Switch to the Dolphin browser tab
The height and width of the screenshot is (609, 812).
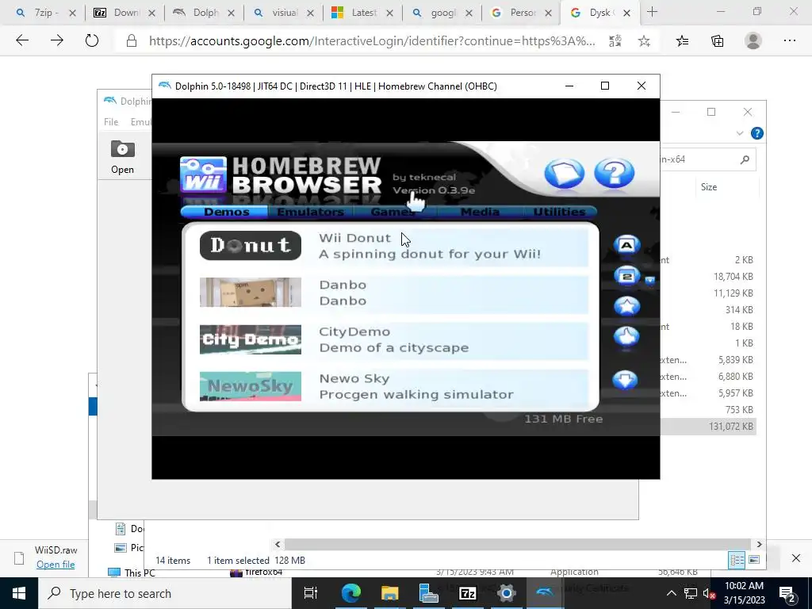(x=204, y=13)
